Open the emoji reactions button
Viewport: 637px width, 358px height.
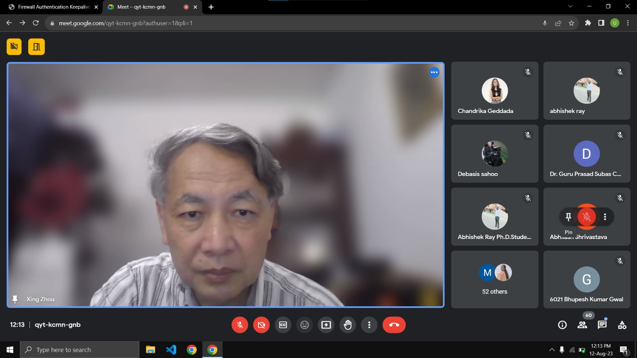(x=305, y=325)
